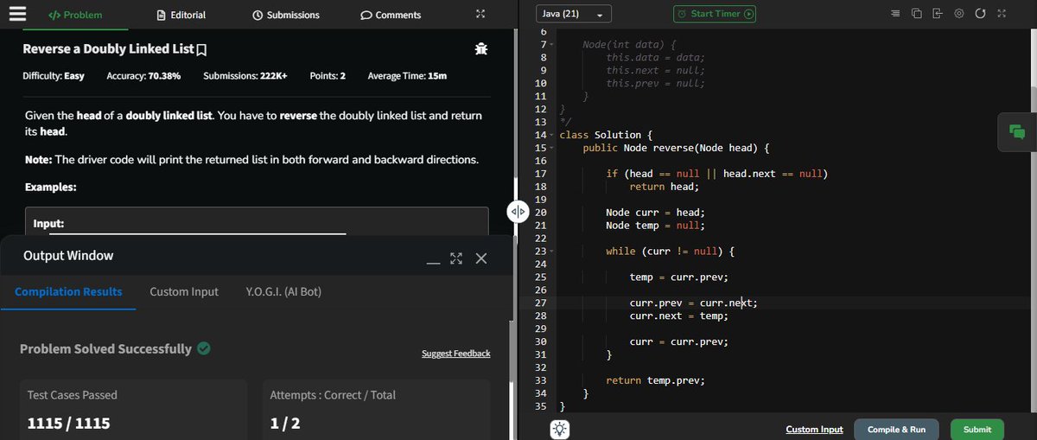Click the Output Window title
1037x440 pixels.
68,255
